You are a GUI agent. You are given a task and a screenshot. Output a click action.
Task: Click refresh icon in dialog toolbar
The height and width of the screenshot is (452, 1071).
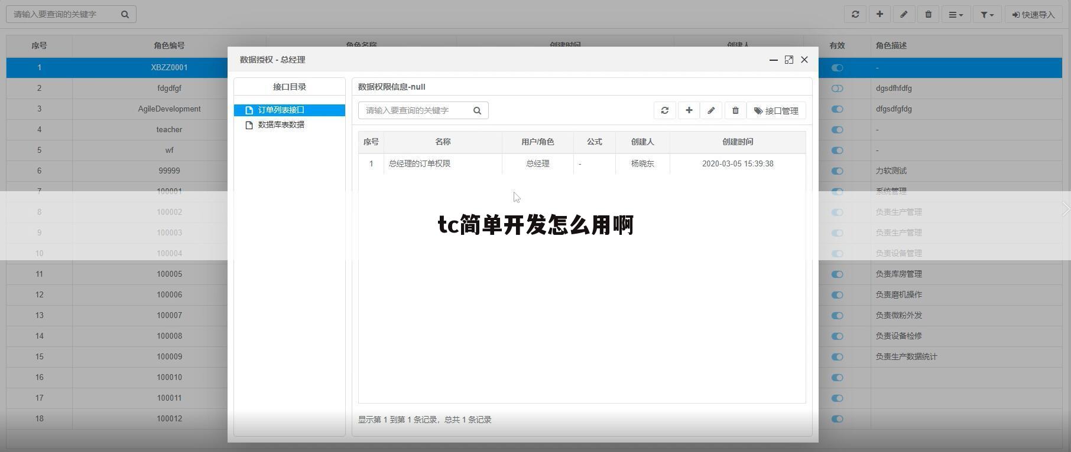pyautogui.click(x=665, y=110)
